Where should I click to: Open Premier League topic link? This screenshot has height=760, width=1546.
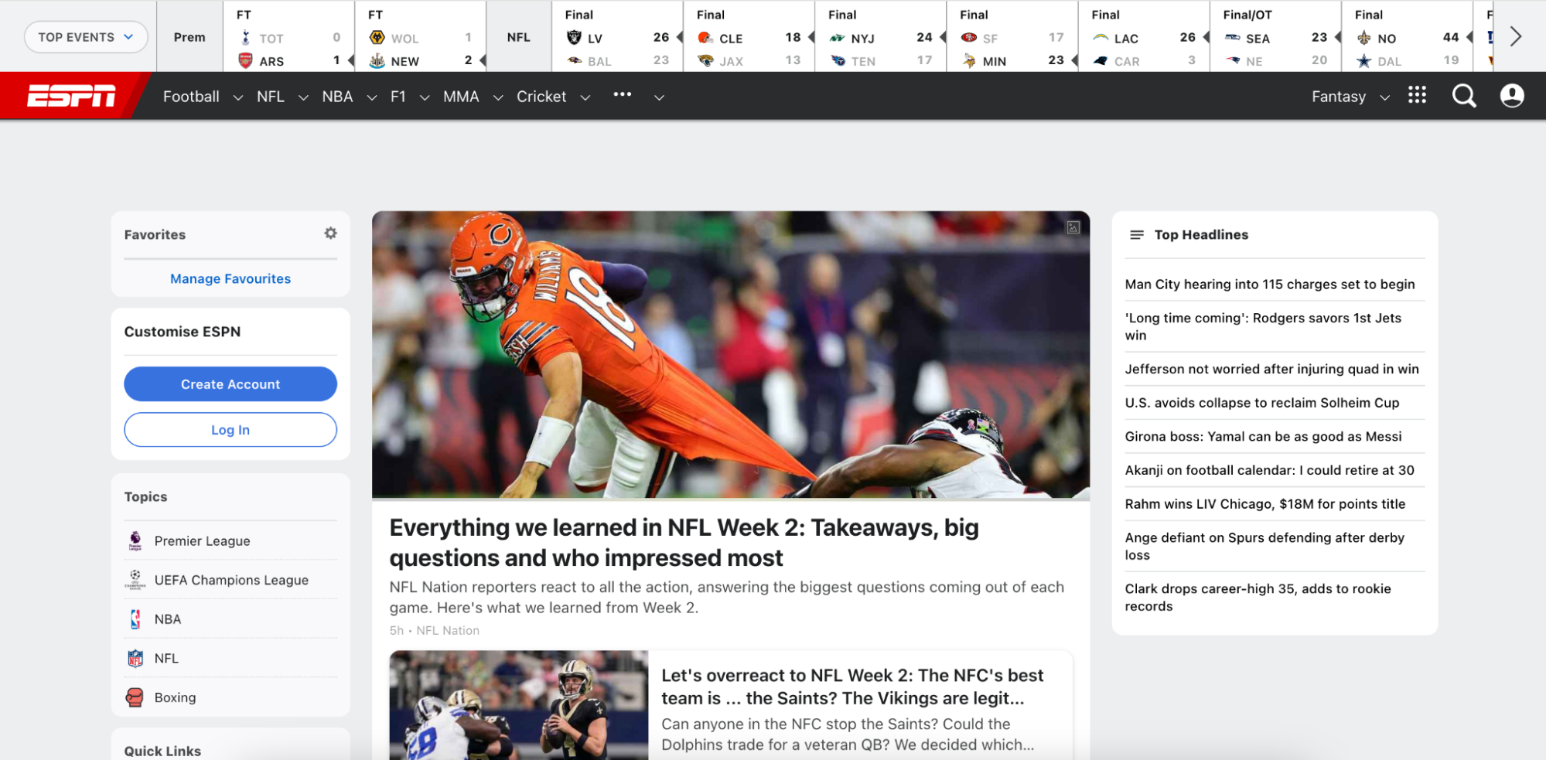[202, 541]
